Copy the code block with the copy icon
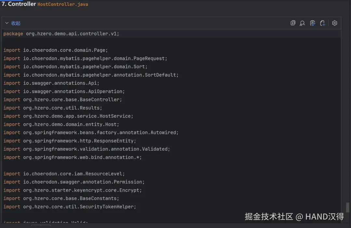The height and width of the screenshot is (228, 351). click(x=293, y=23)
